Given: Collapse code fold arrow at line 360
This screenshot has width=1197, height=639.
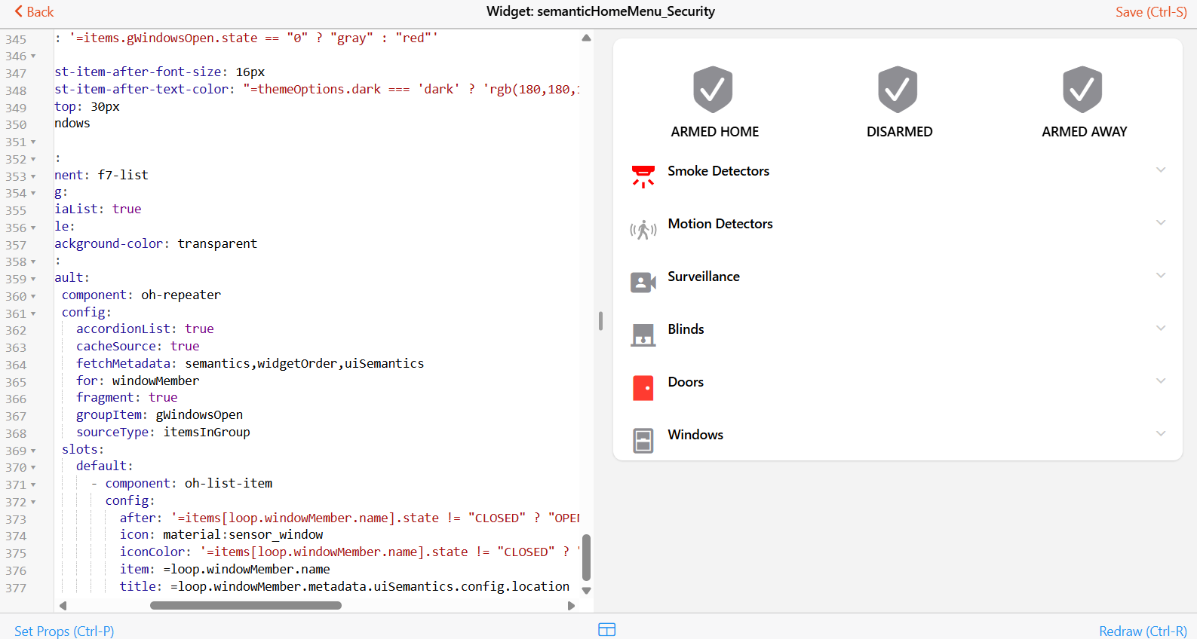Looking at the screenshot, I should click(x=33, y=296).
